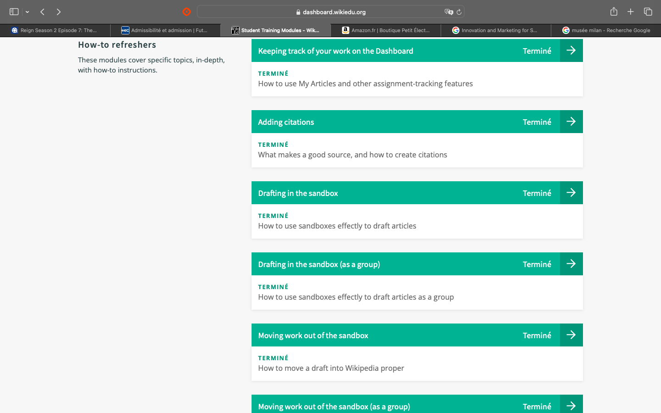Click the HEC favicon on Admissibilité tab
Viewport: 661px width, 413px height.
(125, 30)
